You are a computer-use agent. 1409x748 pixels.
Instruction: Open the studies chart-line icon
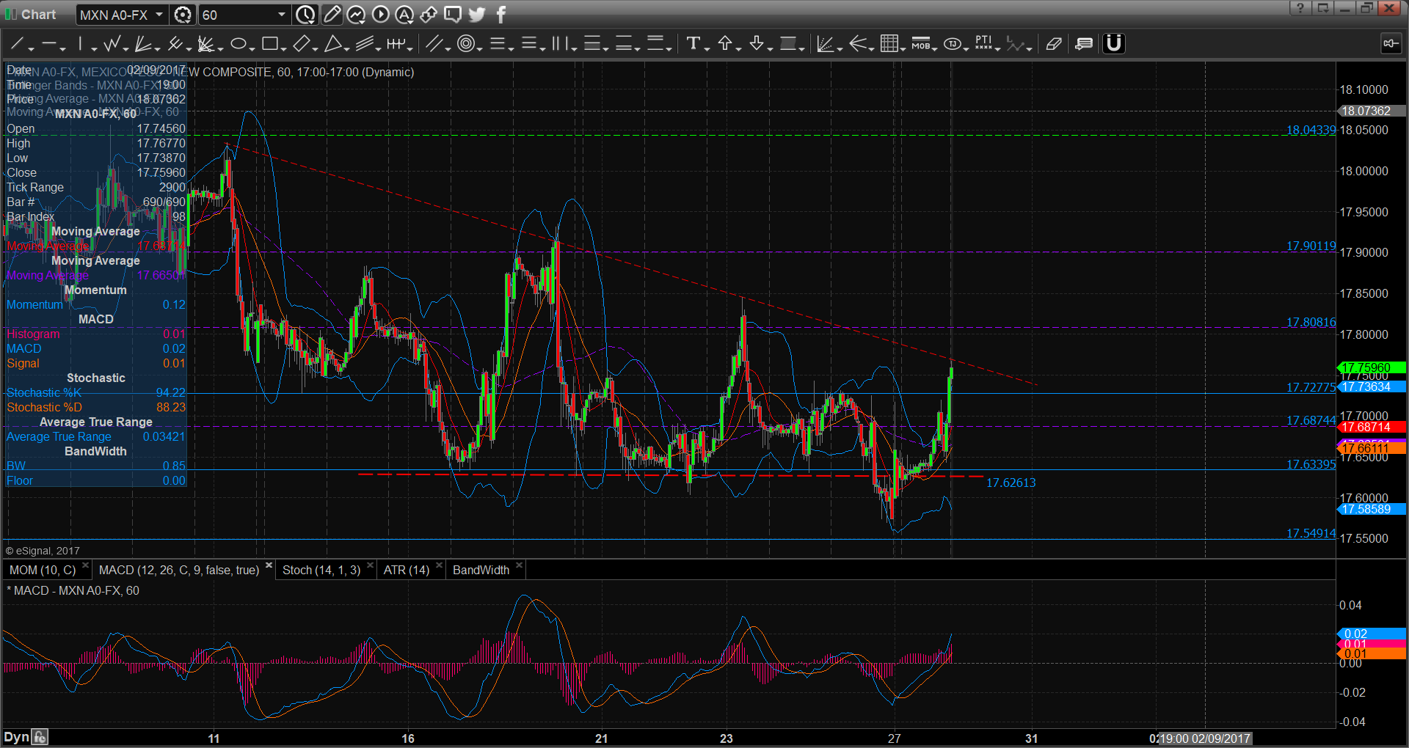(356, 15)
